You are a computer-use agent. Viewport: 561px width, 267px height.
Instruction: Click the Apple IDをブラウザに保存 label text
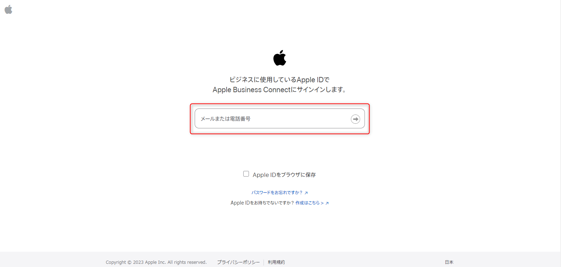click(x=284, y=175)
